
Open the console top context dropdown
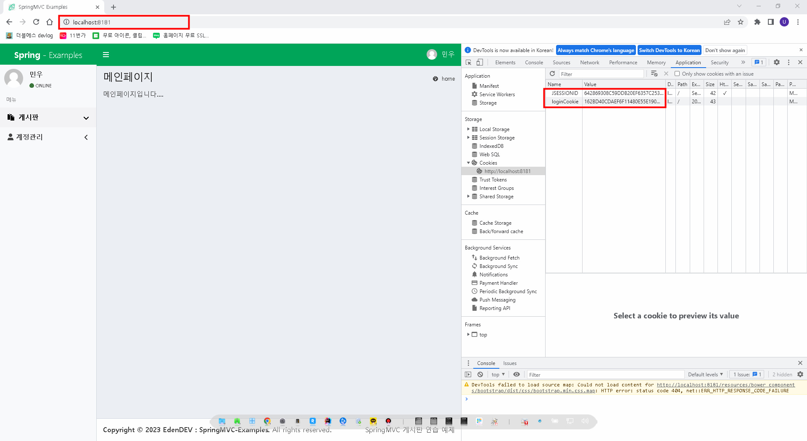(498, 374)
